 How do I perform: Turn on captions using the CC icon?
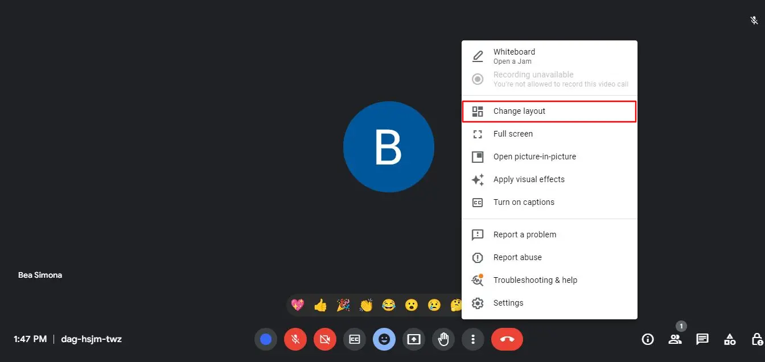(355, 339)
